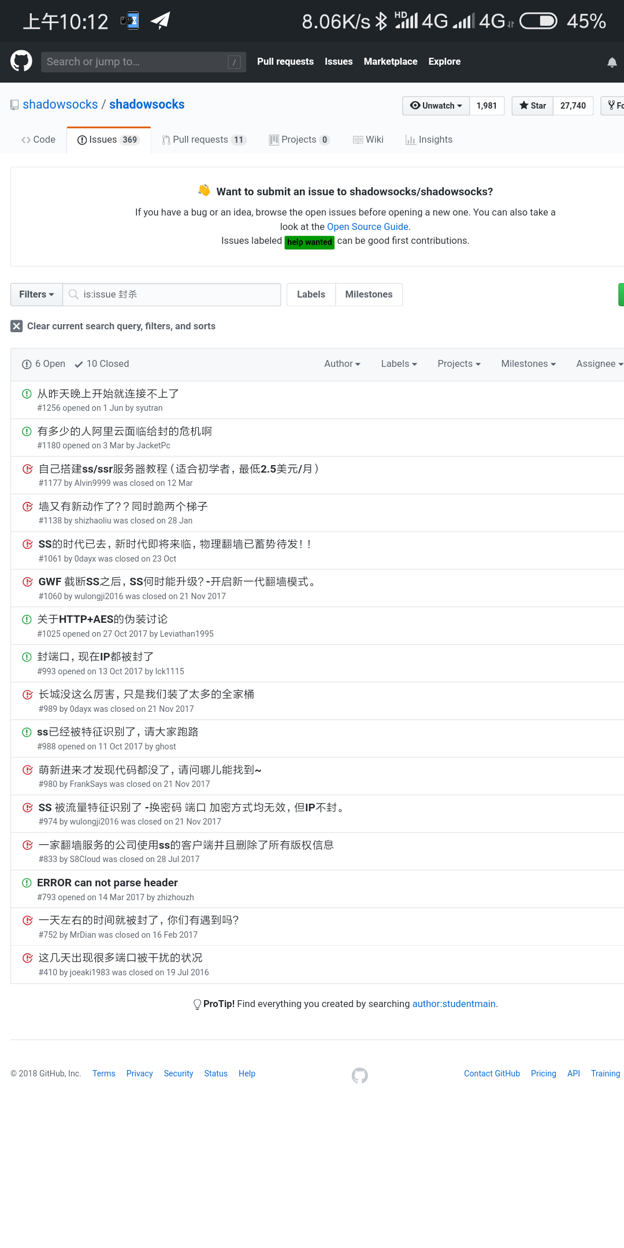This screenshot has width=624, height=1248.
Task: Show the 6 Open issues
Action: pos(44,364)
